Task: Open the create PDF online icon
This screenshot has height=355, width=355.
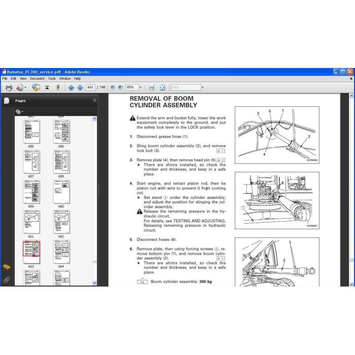Action: 20,87
